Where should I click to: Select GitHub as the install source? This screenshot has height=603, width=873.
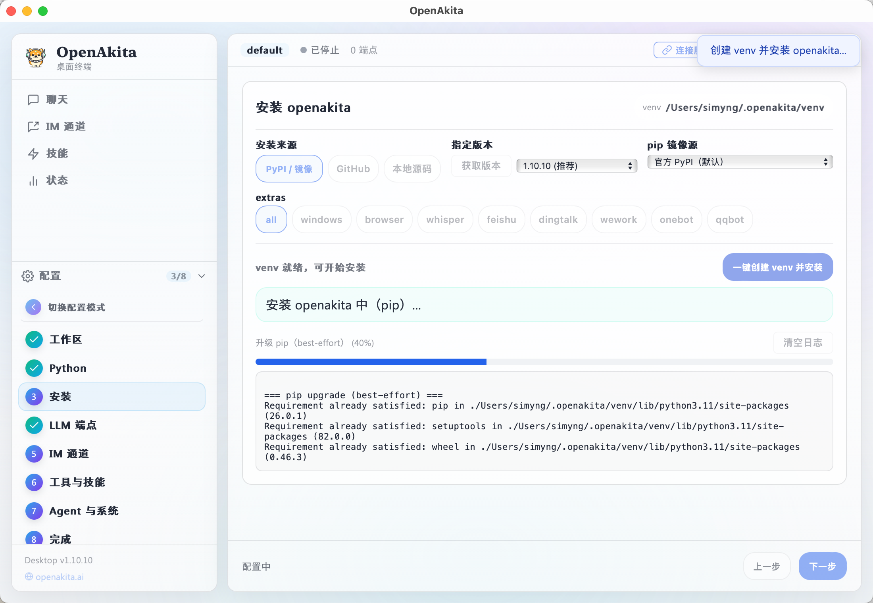click(x=353, y=169)
